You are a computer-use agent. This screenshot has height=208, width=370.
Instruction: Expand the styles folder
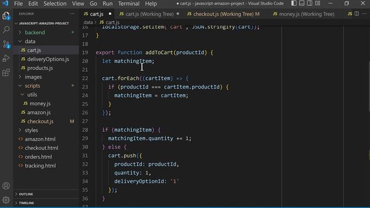46,130
